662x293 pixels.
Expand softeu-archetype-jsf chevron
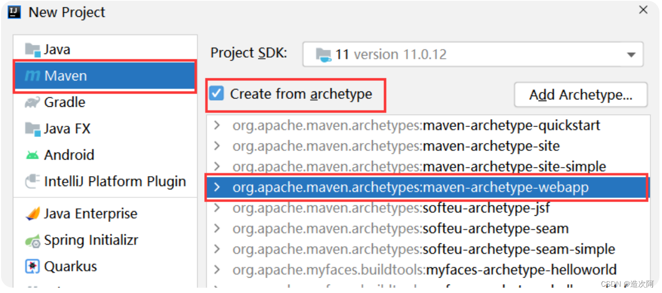pos(216,208)
